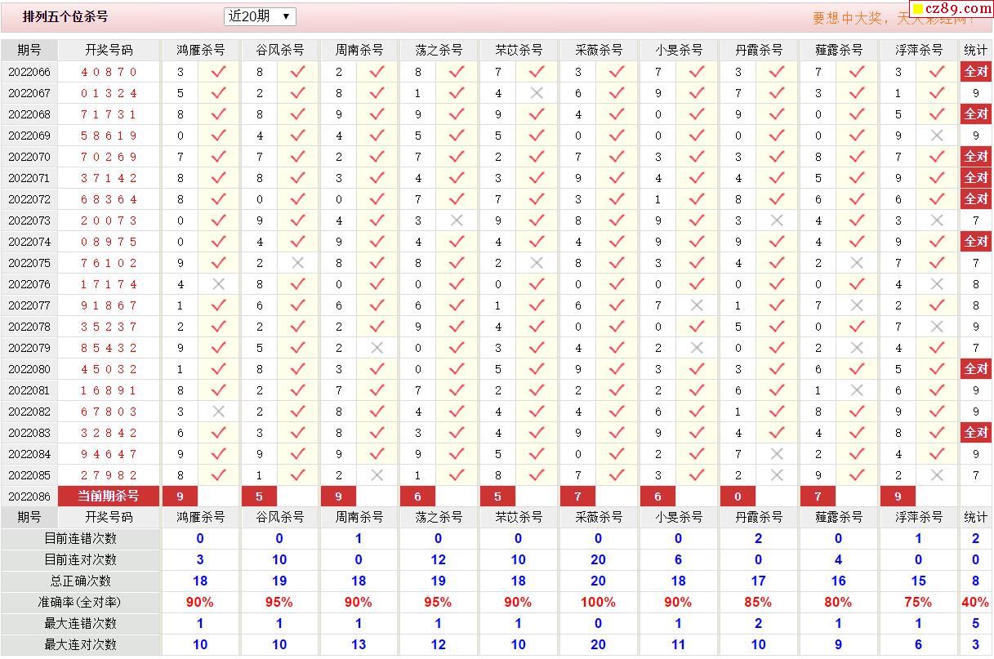Open the 近20期 period dropdown
994x659 pixels.
coord(260,16)
